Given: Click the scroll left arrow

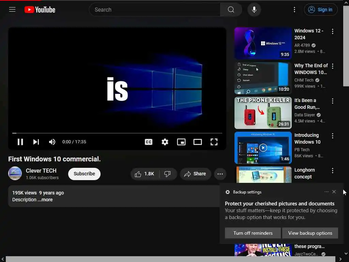Looking at the screenshot, I should (x=2, y=259).
